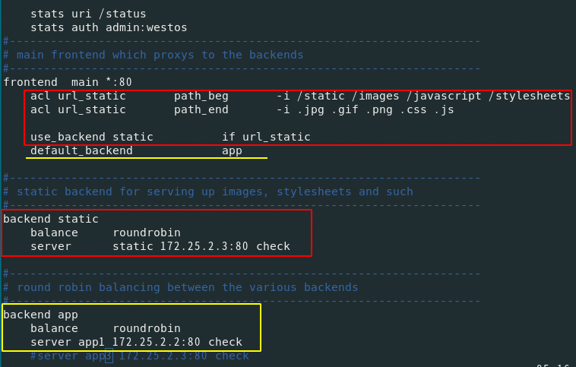This screenshot has height=367, width=576.
Task: Click comment 'static backend for serving up images, stylesheets and such'
Action: (x=214, y=191)
